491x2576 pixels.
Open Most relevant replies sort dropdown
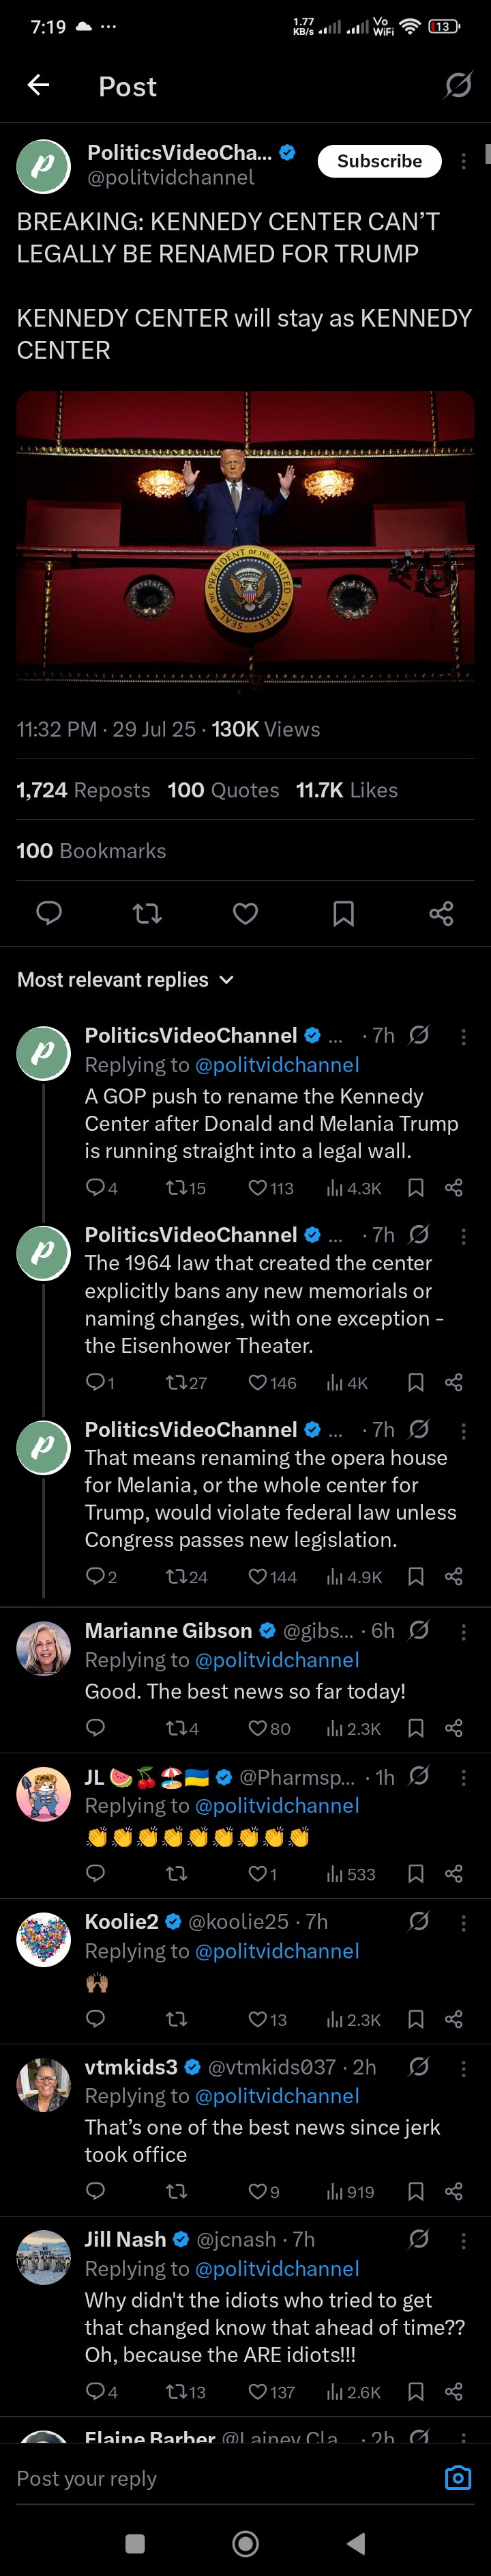pos(125,979)
